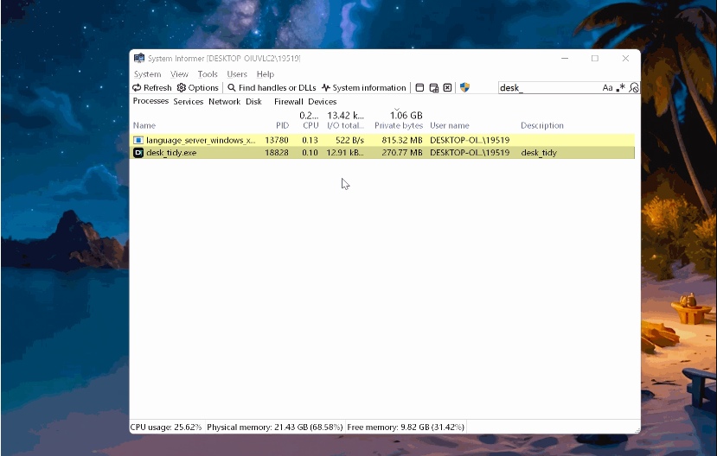Screen dimensions: 717x456
Task: Click the desk_tidy description cell
Action: coord(539,153)
